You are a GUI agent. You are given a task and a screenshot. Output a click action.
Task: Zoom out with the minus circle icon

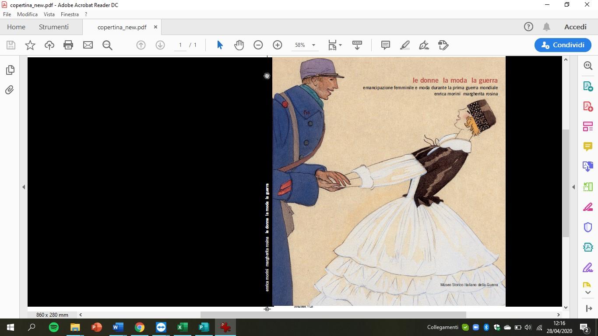258,45
